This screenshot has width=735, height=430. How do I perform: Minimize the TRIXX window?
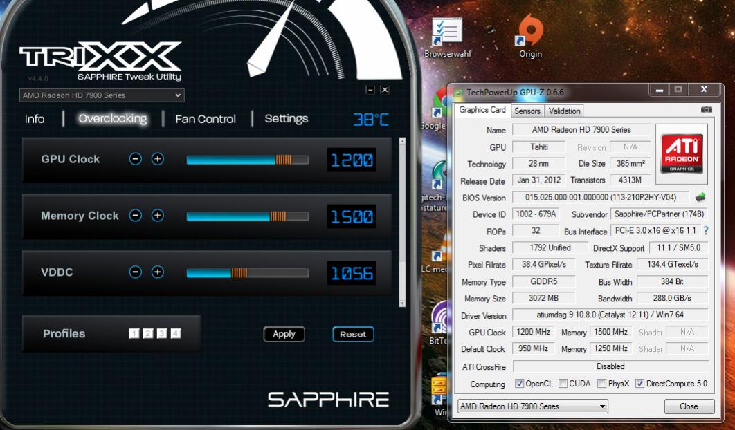(x=370, y=90)
